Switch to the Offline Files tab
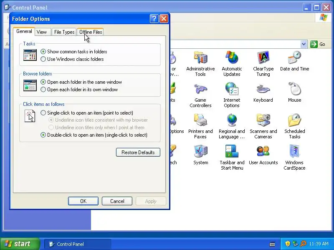The width and height of the screenshot is (334, 250). [x=91, y=32]
